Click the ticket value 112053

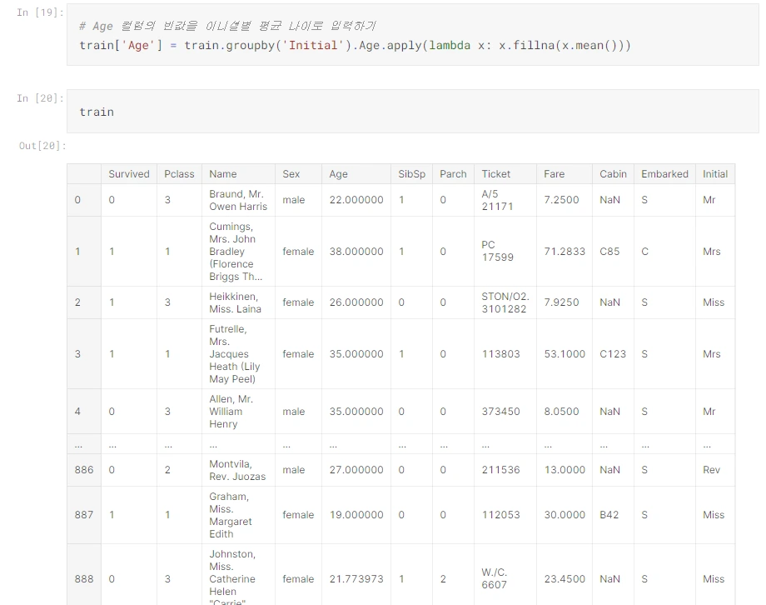[x=500, y=515]
